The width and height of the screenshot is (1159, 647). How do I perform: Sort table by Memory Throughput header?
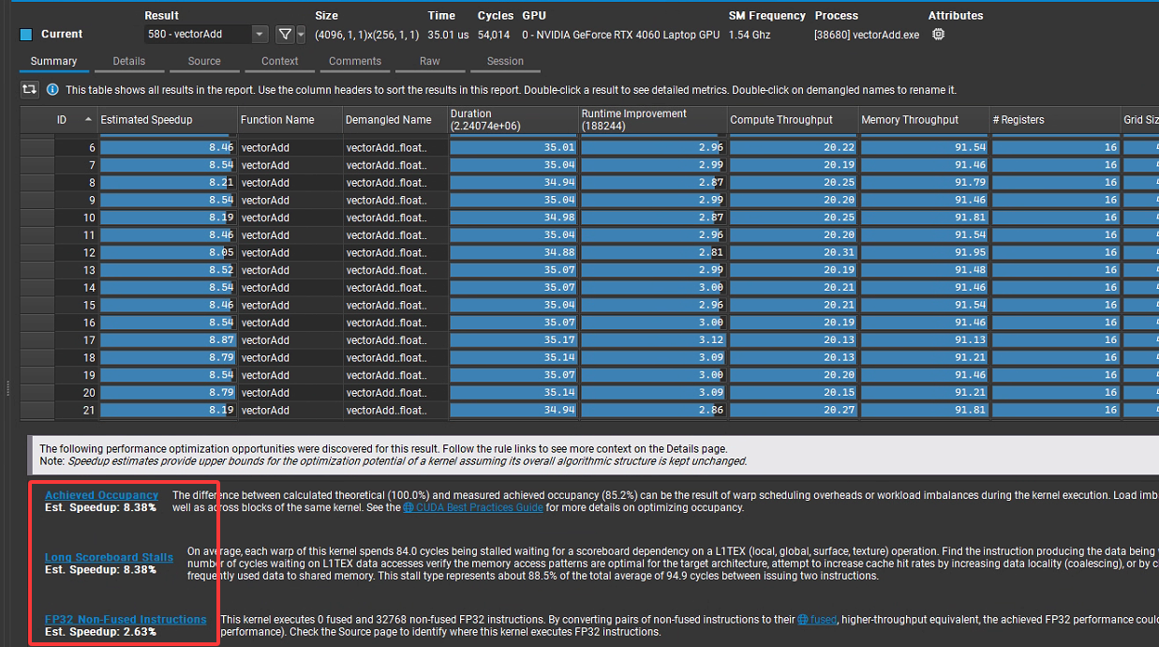pos(910,120)
